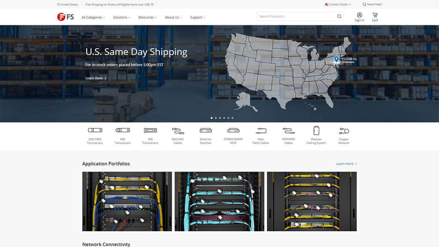Select the second carousel slide dot
Screen dimensions: 439x247
(x=216, y=118)
